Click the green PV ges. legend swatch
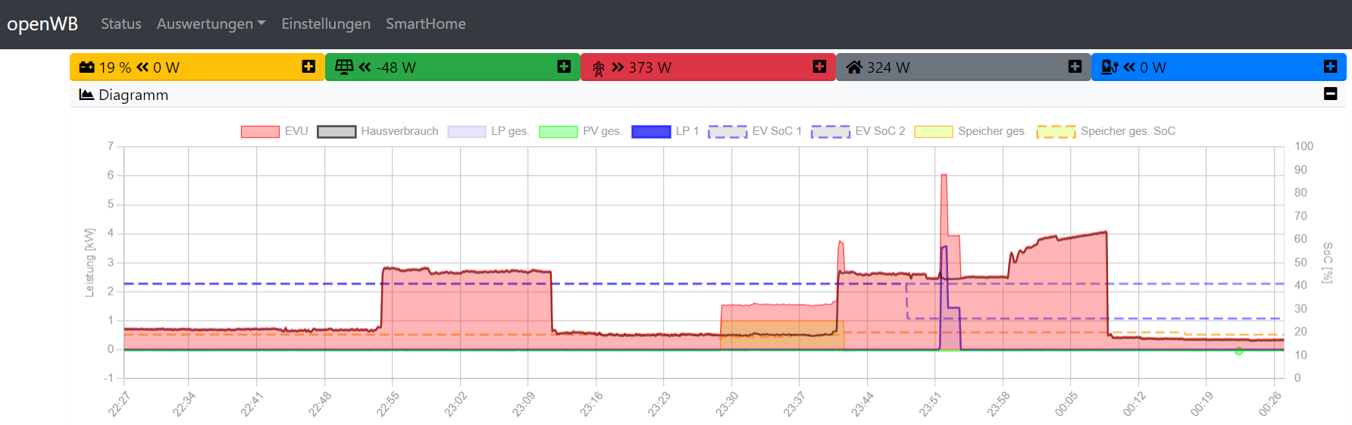1352x425 pixels. click(559, 132)
